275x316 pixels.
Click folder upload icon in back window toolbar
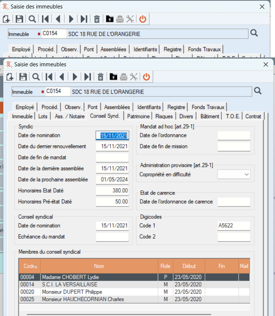click(110, 19)
